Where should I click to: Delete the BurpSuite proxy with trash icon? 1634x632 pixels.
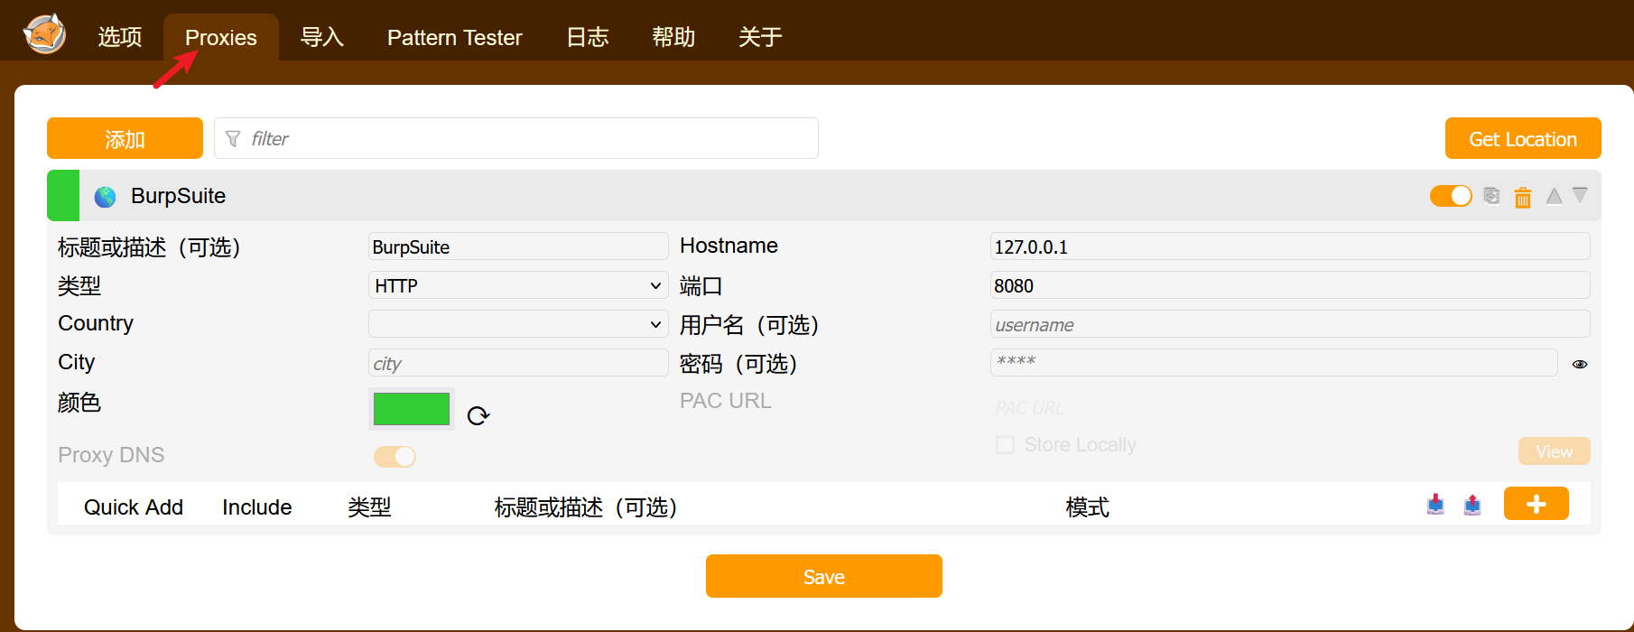[x=1523, y=197]
